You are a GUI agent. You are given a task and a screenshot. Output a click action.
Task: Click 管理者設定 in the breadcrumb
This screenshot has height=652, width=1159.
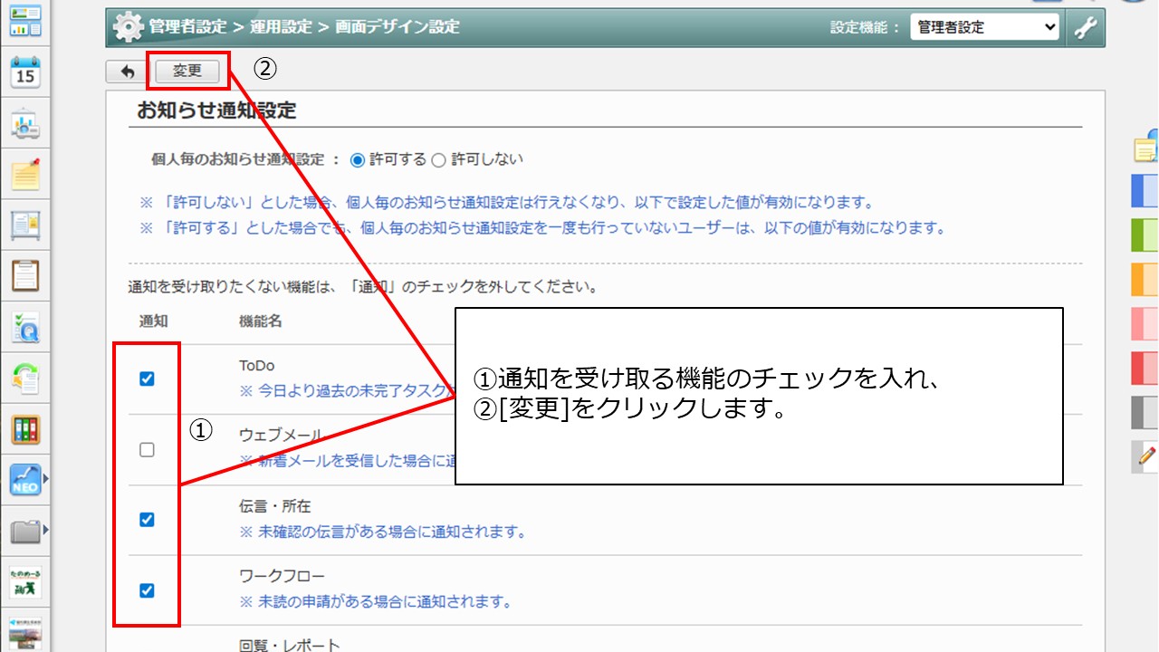click(187, 27)
